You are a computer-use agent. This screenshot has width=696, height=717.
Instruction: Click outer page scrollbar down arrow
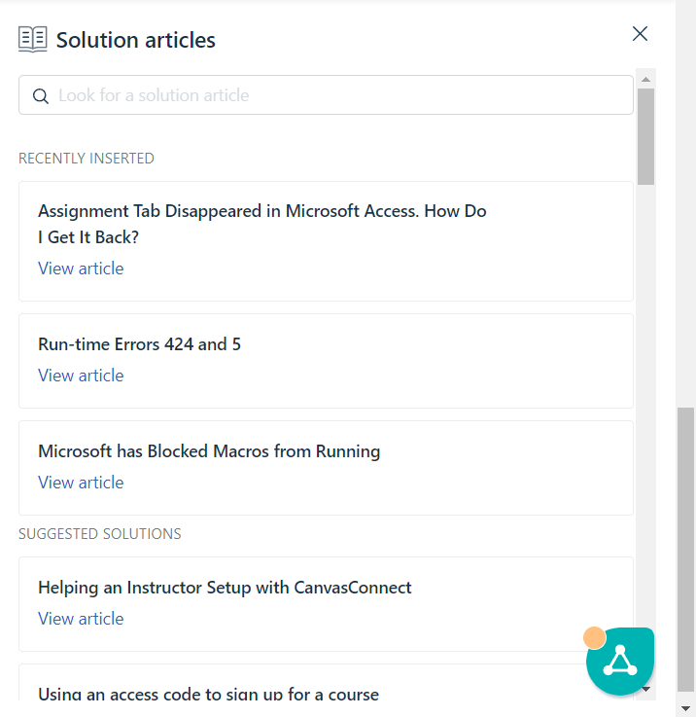685,709
